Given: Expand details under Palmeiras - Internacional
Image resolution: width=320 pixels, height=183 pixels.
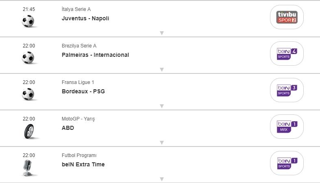Looking at the screenshot, I should pos(161,70).
